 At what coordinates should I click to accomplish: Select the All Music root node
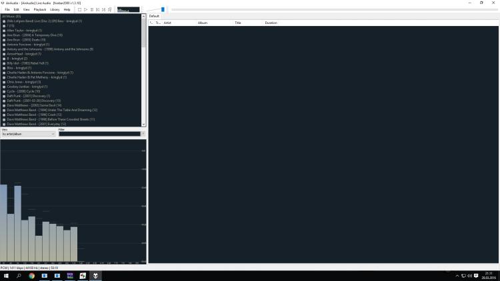tap(11, 16)
